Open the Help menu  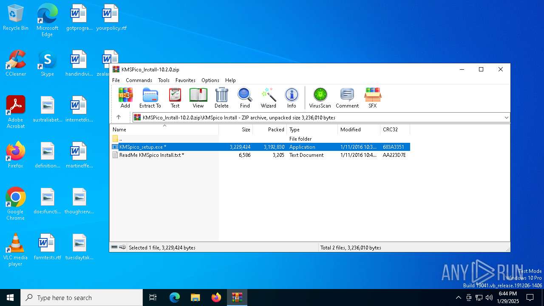coord(230,80)
